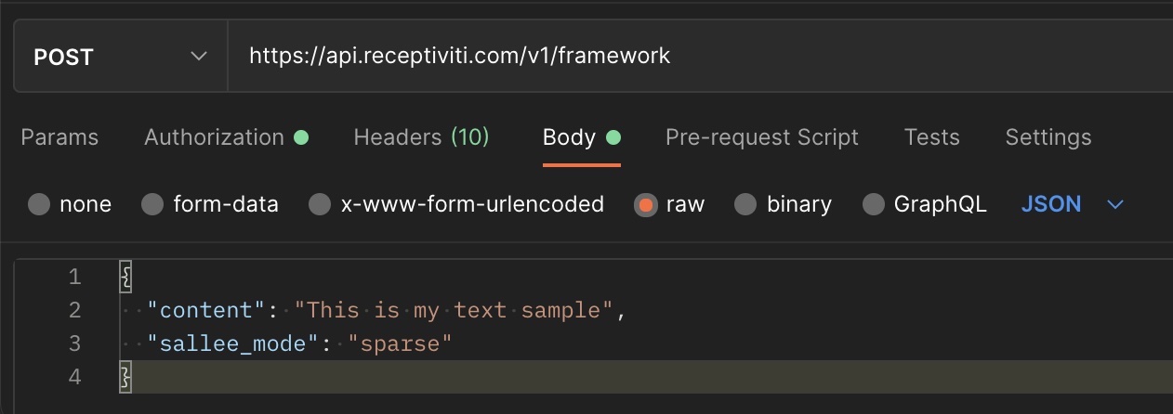The width and height of the screenshot is (1173, 414).
Task: Click line 2 with content key
Action: pyautogui.click(x=646, y=310)
